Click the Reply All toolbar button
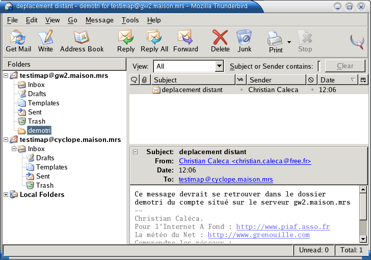371x260 pixels. (154, 41)
